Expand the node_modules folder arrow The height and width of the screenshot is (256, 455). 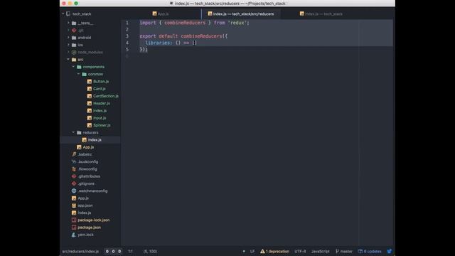click(x=68, y=52)
